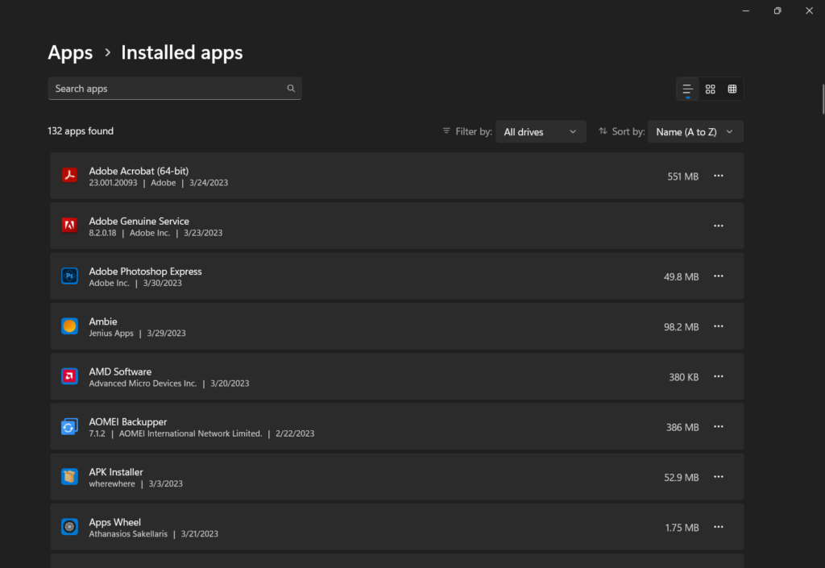Open the Filter by All drives dropdown
The height and width of the screenshot is (568, 825).
click(x=540, y=132)
